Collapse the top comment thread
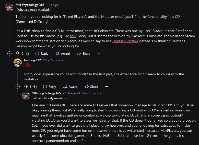Screen dimensions: 199x145 pyautogui.click(x=9, y=53)
